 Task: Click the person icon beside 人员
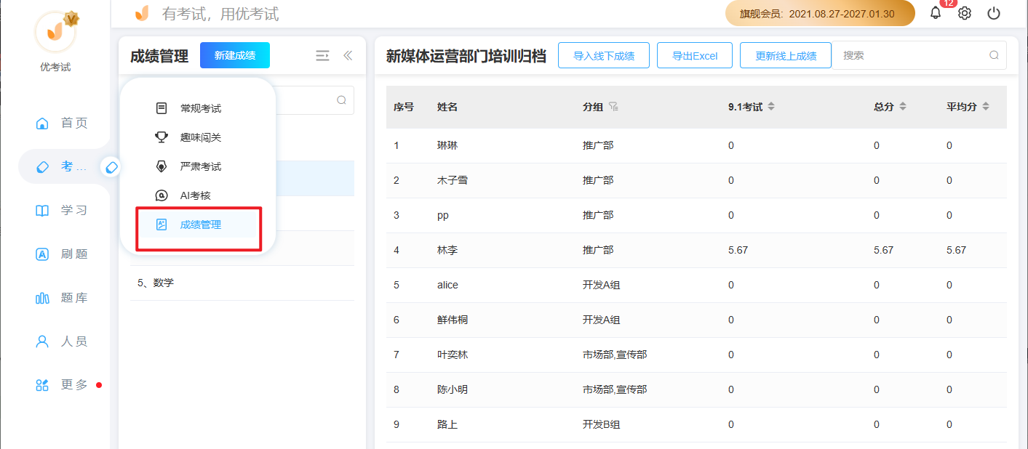42,341
